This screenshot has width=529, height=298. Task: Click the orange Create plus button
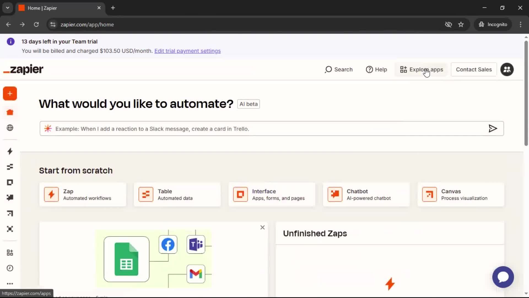point(10,94)
